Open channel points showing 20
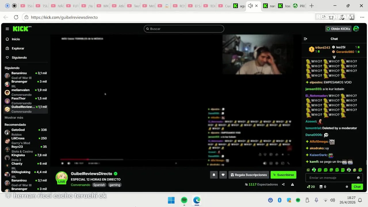 point(311,187)
